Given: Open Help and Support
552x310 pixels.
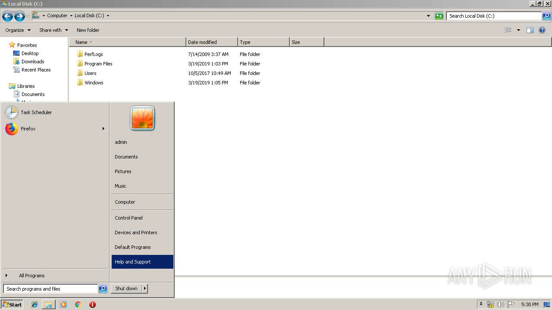Looking at the screenshot, I should [x=142, y=262].
